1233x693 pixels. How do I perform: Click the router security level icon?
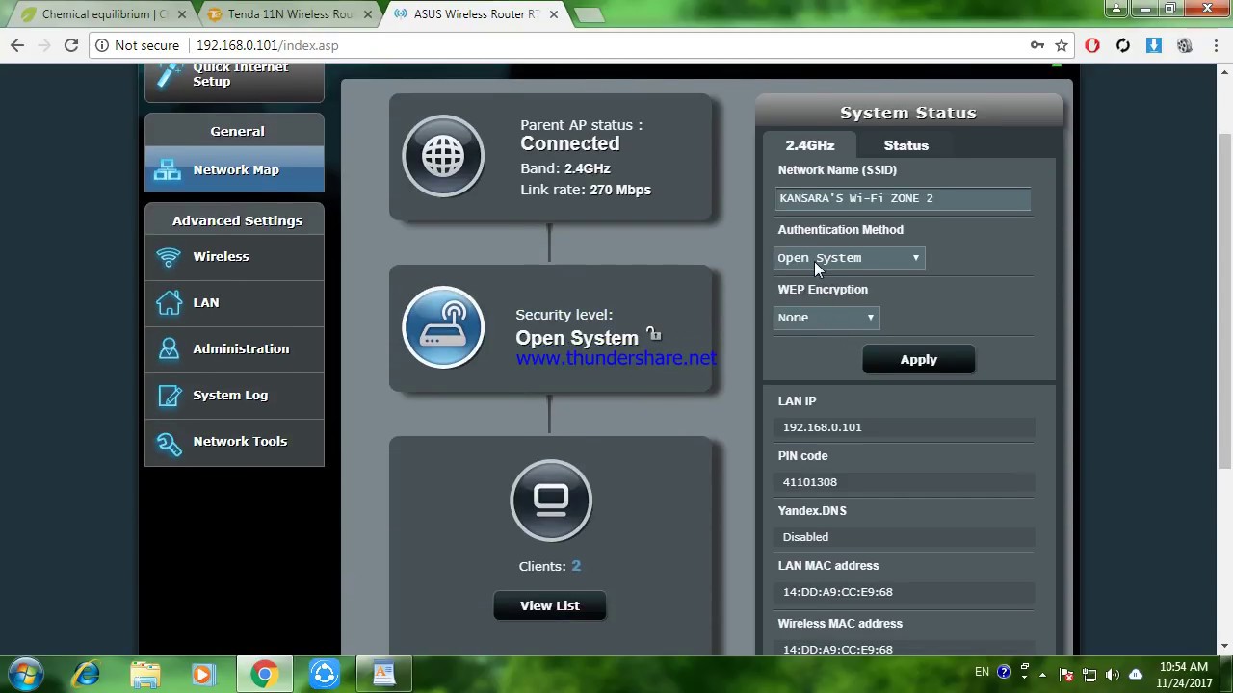[443, 327]
